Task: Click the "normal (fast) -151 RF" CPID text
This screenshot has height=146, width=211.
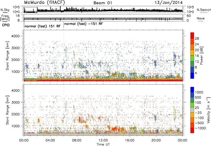Action: pyautogui.click(x=83, y=24)
